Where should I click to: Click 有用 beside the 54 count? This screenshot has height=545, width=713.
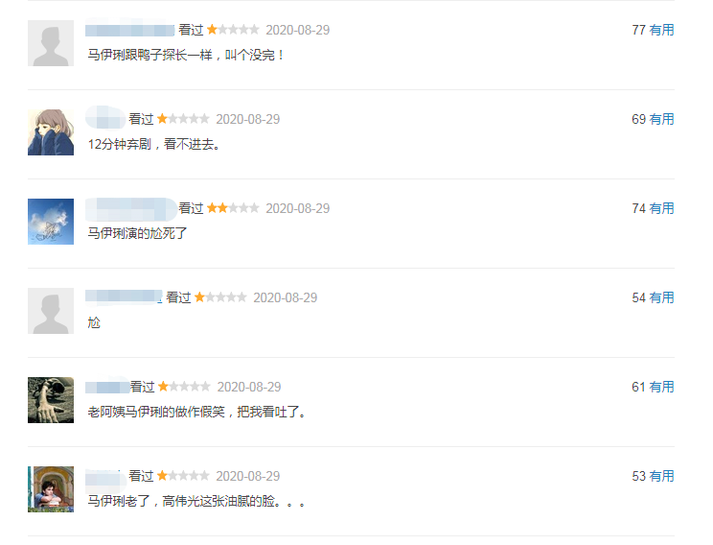[661, 297]
